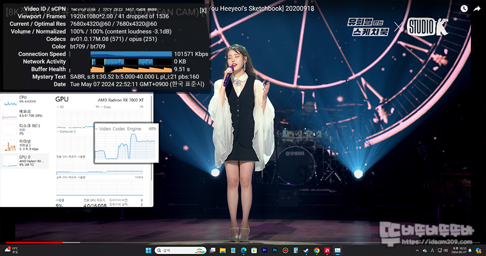Open Steam from the taskbar

[x=306, y=250]
